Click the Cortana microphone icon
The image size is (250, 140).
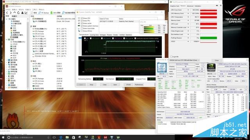point(48,137)
